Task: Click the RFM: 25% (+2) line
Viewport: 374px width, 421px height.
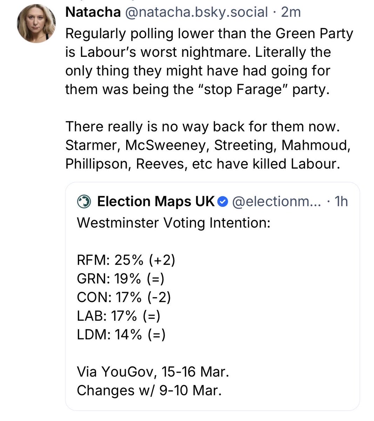Action: click(x=126, y=260)
